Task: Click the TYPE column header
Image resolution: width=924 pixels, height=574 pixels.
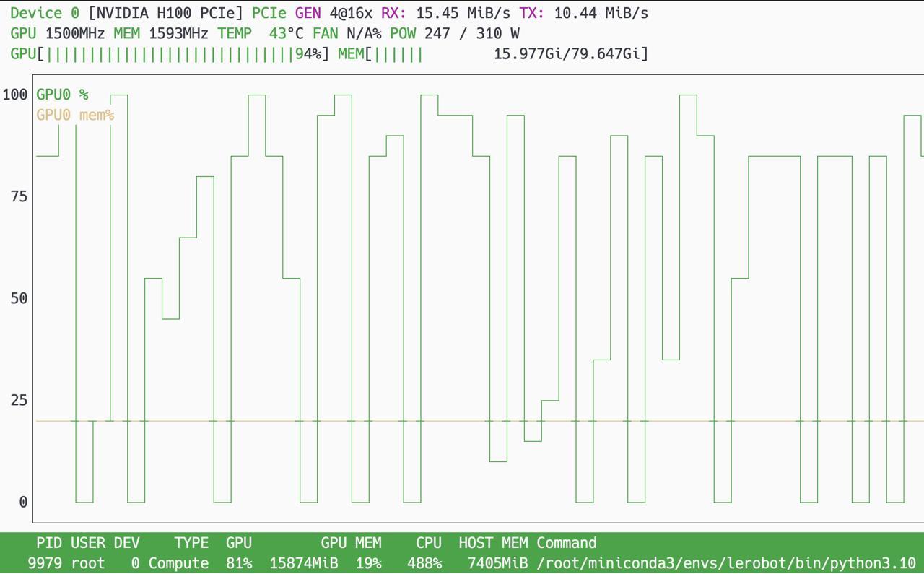Action: pos(191,543)
